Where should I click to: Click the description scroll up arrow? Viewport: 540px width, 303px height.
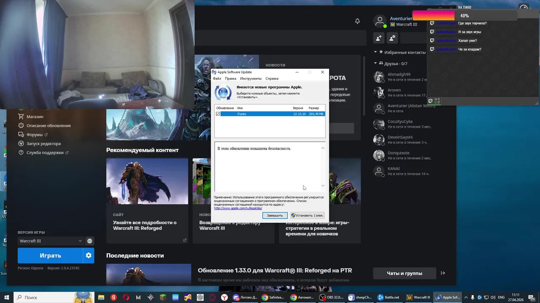click(x=323, y=148)
